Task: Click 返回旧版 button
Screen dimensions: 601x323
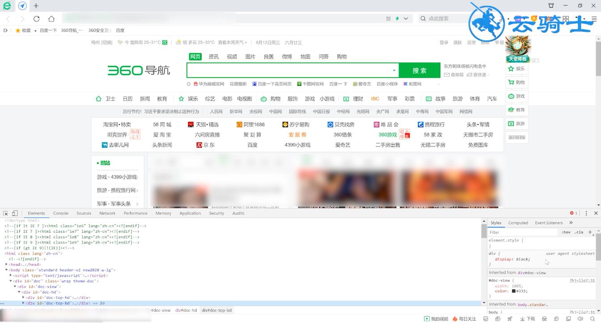Action: (x=516, y=137)
